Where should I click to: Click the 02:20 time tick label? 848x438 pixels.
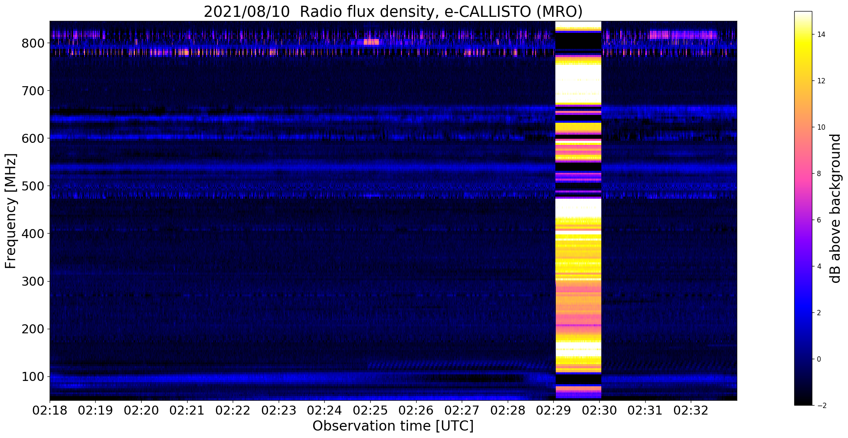(x=142, y=410)
